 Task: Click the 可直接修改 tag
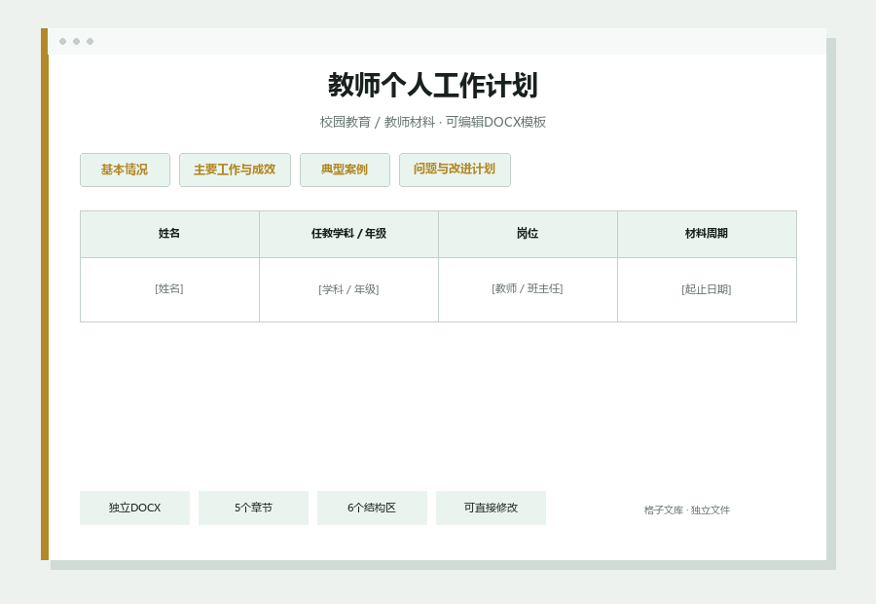click(x=492, y=508)
